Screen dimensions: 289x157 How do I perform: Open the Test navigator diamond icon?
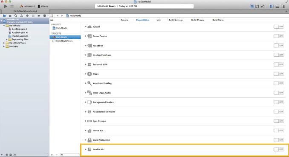tap(27, 16)
